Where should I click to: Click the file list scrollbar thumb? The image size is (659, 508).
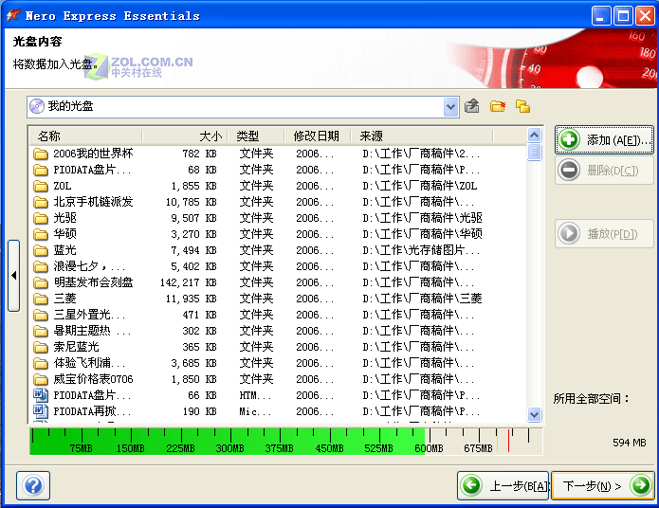click(534, 152)
